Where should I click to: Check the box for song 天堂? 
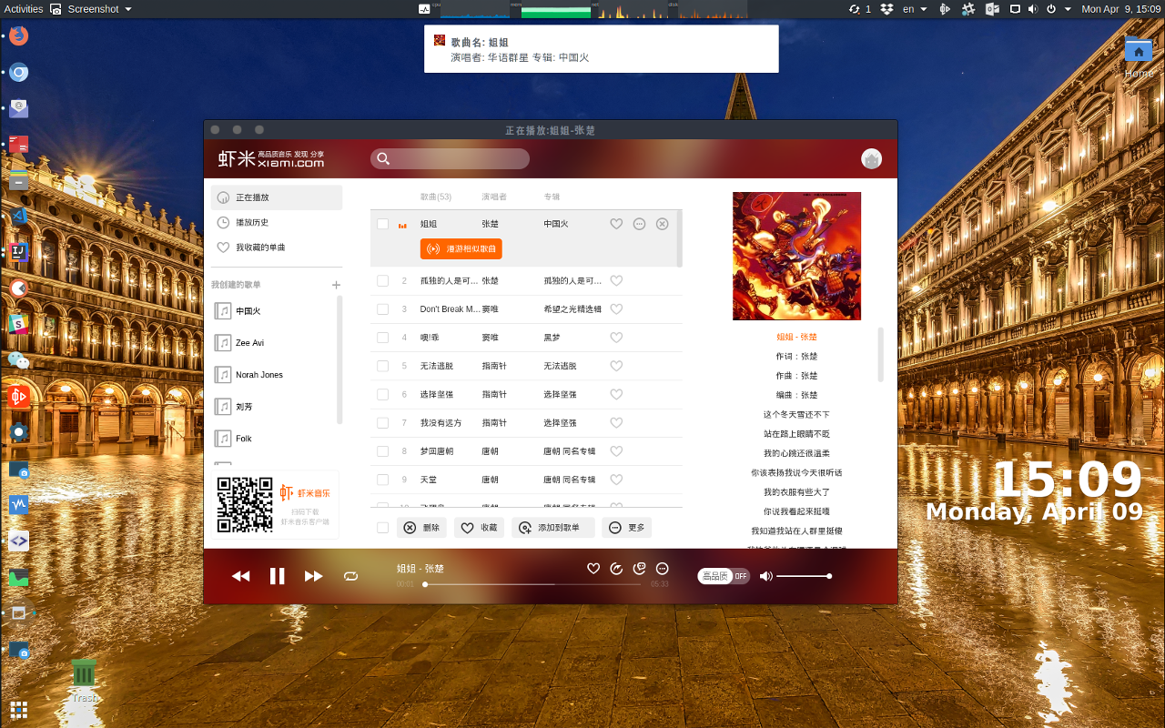383,480
